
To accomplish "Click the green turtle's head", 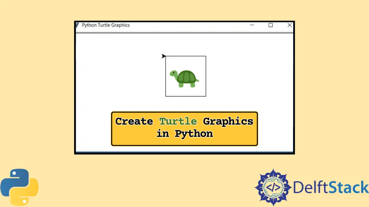I will [x=173, y=74].
